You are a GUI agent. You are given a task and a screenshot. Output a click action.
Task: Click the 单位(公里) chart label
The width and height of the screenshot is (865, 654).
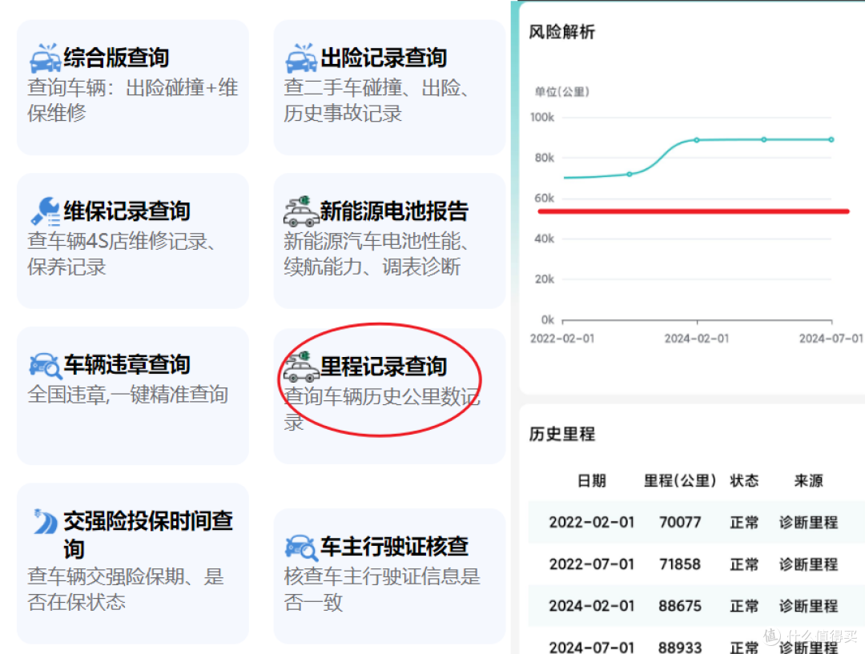[562, 91]
